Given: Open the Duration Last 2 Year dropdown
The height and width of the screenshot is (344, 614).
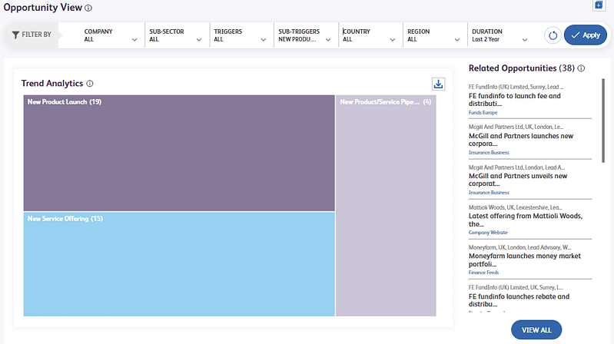Looking at the screenshot, I should click(499, 35).
